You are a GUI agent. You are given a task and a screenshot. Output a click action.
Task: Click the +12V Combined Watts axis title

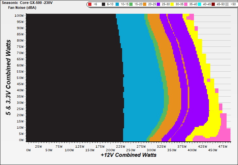point(128,155)
